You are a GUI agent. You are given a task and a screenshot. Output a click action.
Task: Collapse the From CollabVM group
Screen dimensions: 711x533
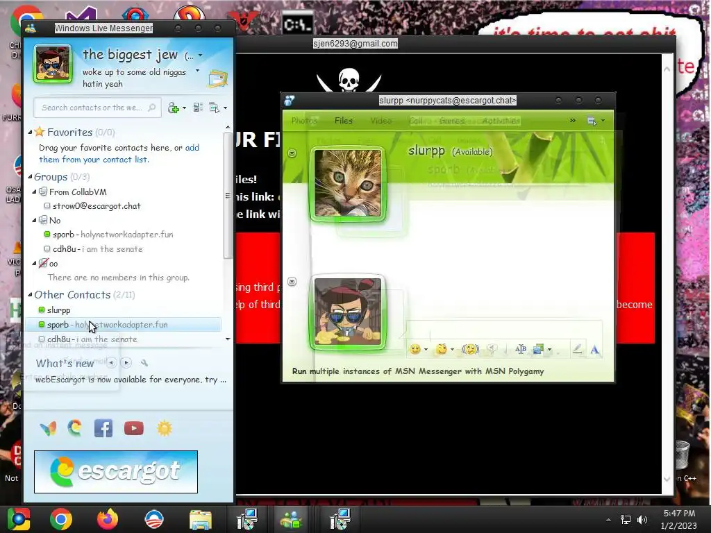34,192
